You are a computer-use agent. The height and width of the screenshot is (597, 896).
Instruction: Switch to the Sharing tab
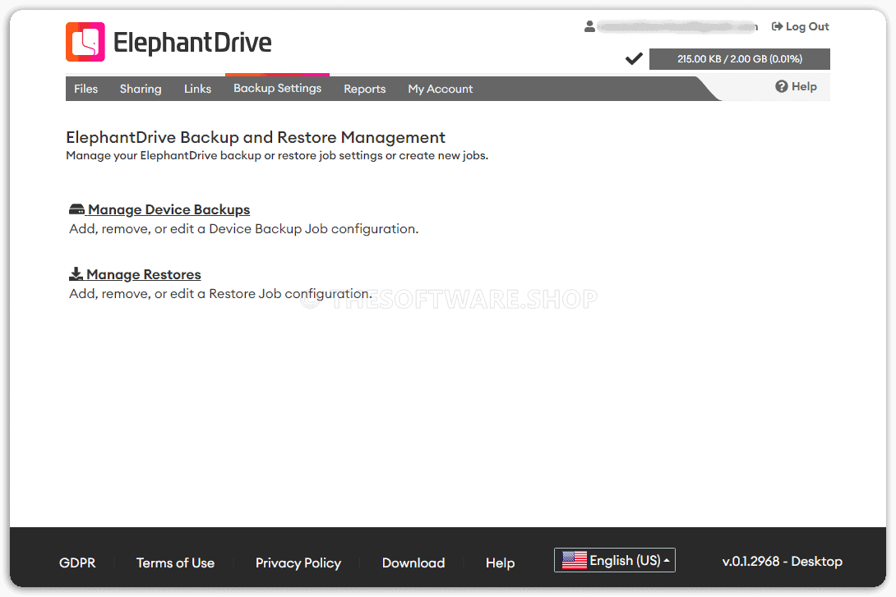click(141, 89)
